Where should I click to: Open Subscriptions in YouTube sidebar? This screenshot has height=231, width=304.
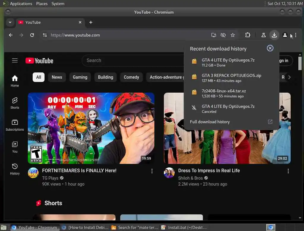pos(15,125)
